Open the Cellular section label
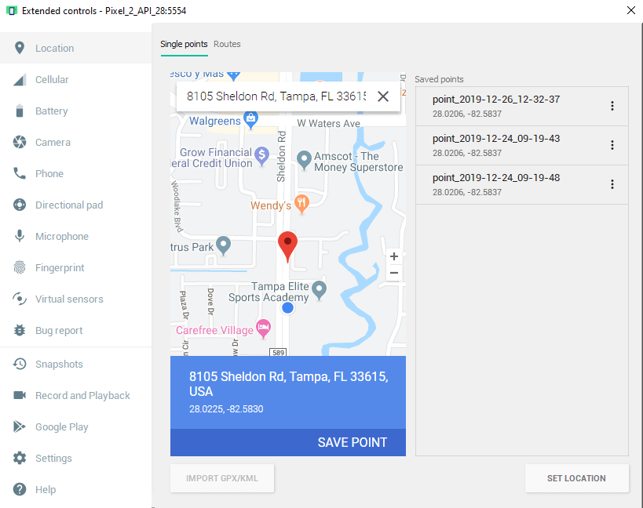643x508 pixels. [52, 79]
